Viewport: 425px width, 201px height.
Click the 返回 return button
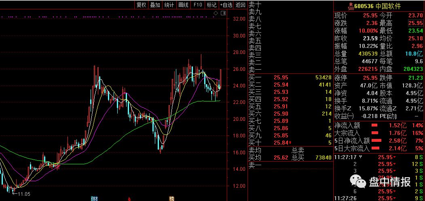point(240,5)
